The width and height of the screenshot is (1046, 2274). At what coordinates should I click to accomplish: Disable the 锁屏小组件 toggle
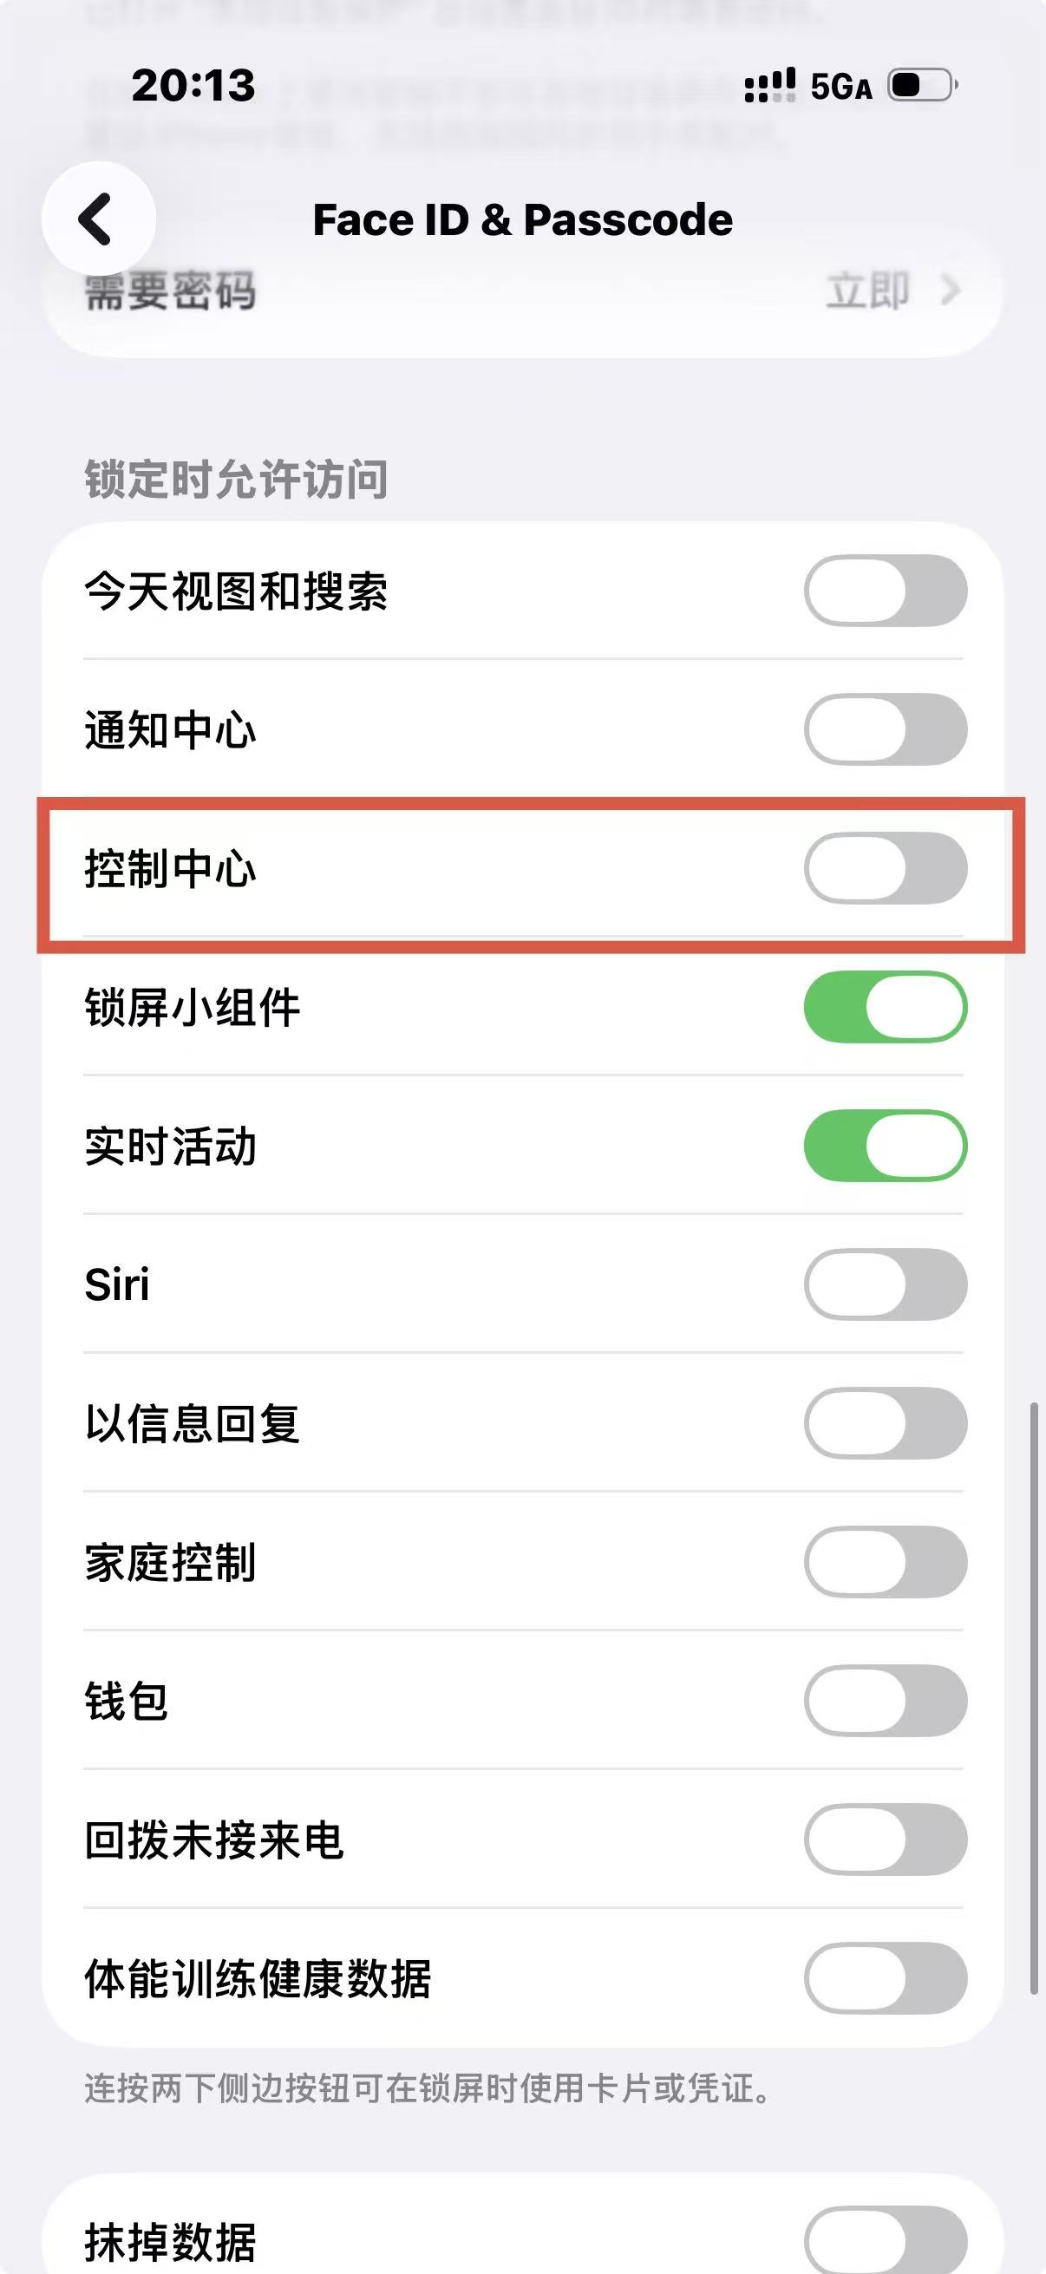point(886,1006)
